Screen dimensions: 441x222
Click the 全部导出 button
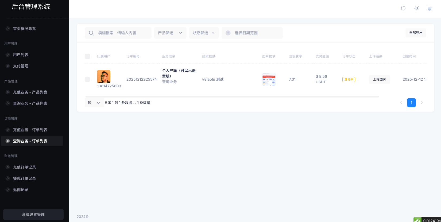pos(416,33)
